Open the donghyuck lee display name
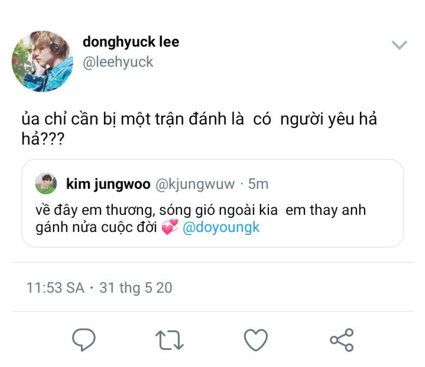 [131, 42]
